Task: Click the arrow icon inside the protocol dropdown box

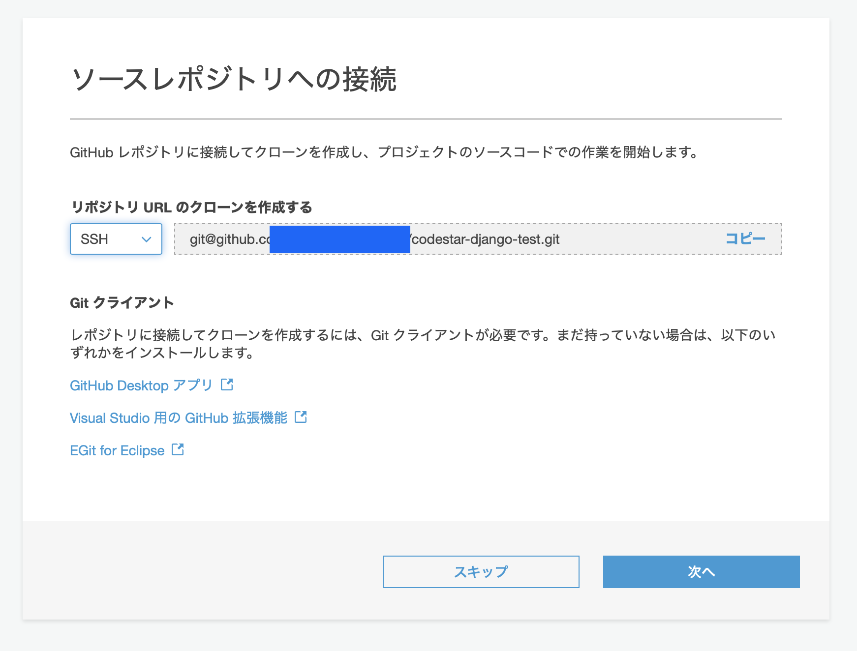Action: [147, 239]
